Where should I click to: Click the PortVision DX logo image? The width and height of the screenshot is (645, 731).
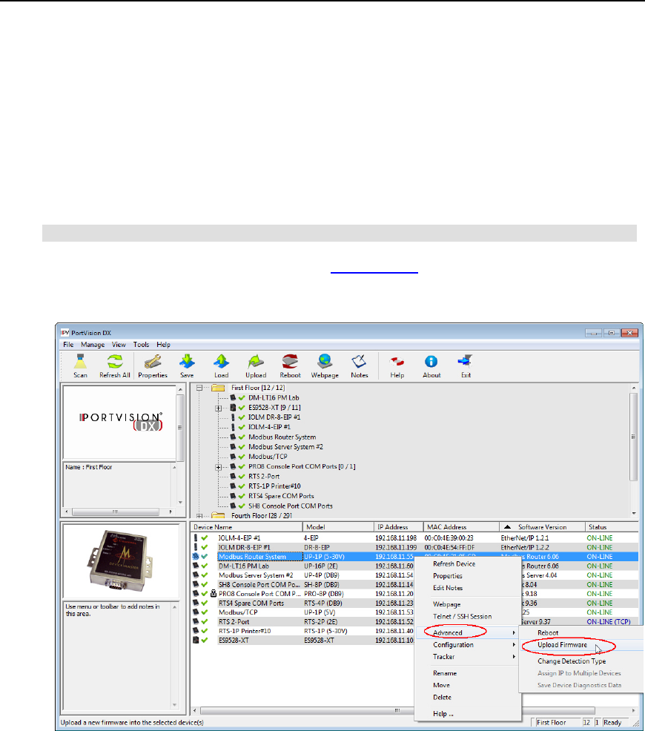click(121, 421)
